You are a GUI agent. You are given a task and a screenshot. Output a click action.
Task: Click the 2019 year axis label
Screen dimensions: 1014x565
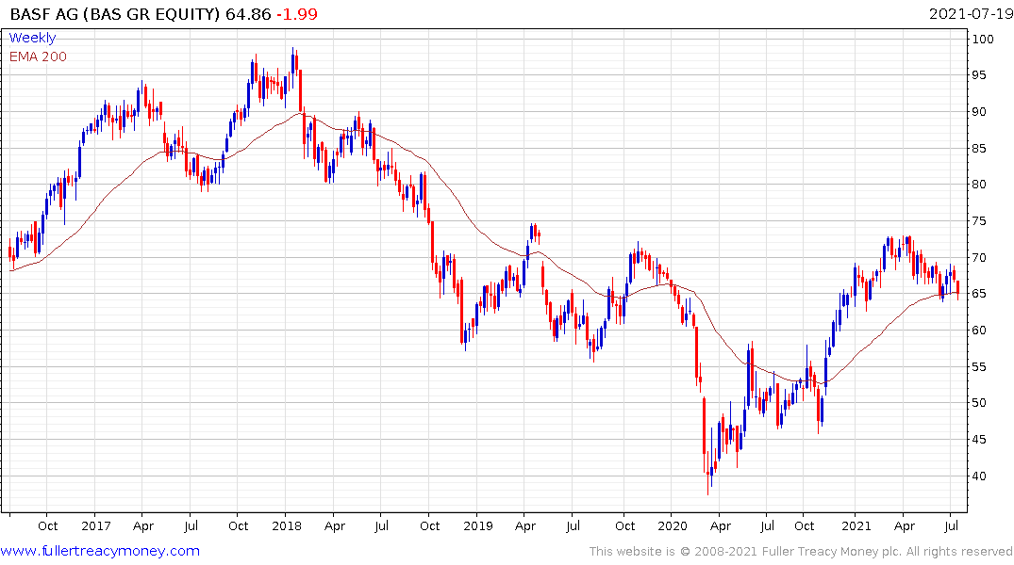coord(478,525)
